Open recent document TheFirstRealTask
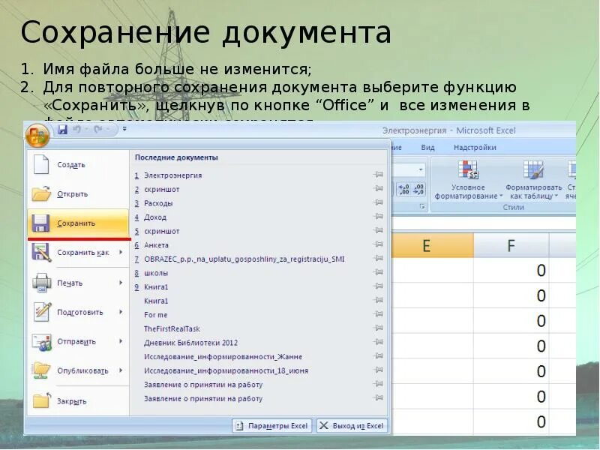Screen dimensions: 600x450 click(259, 328)
